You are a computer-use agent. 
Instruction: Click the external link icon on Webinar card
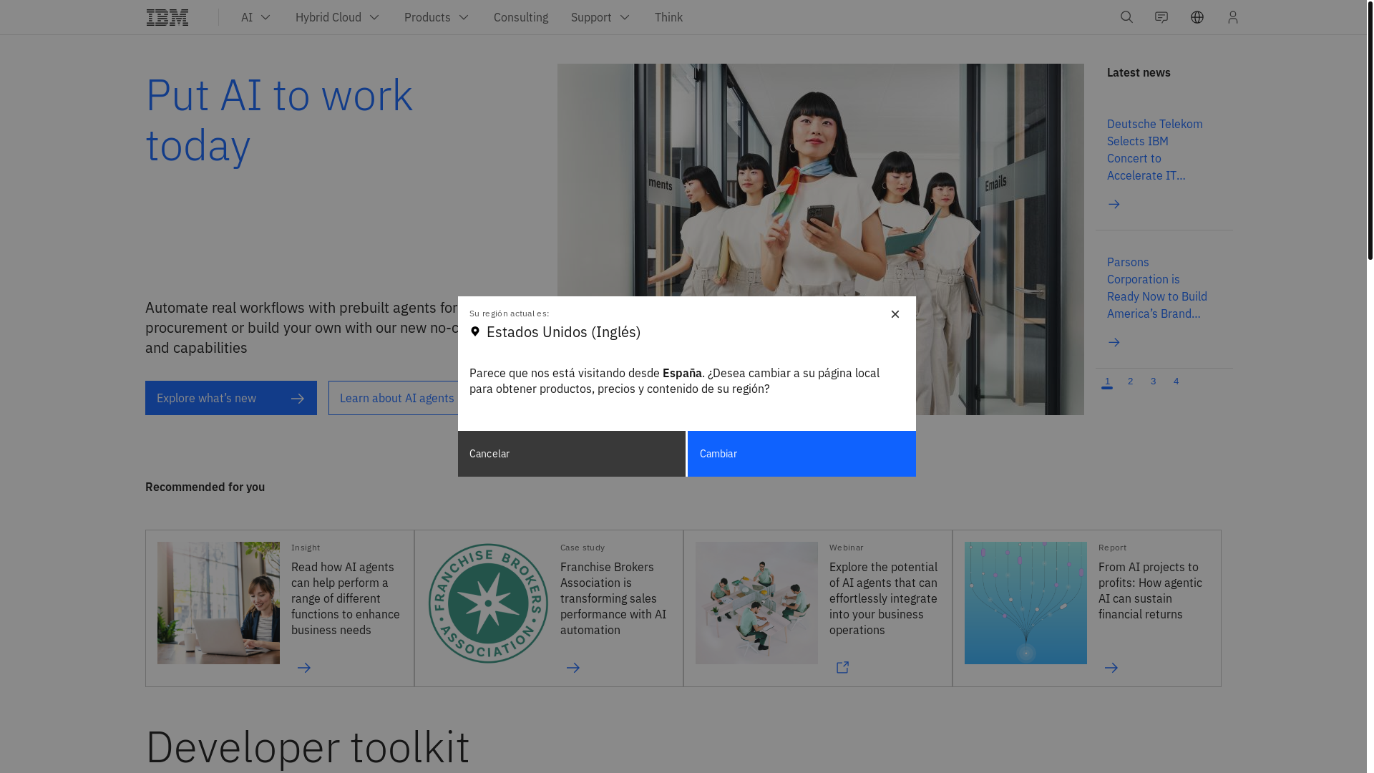pyautogui.click(x=842, y=668)
